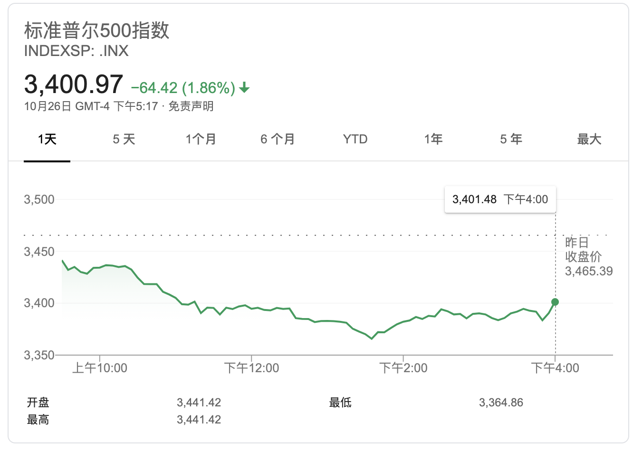
Task: Click the 下午2:00 time axis label
Action: coord(403,368)
